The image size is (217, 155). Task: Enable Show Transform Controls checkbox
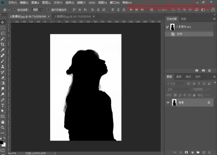[48, 10]
